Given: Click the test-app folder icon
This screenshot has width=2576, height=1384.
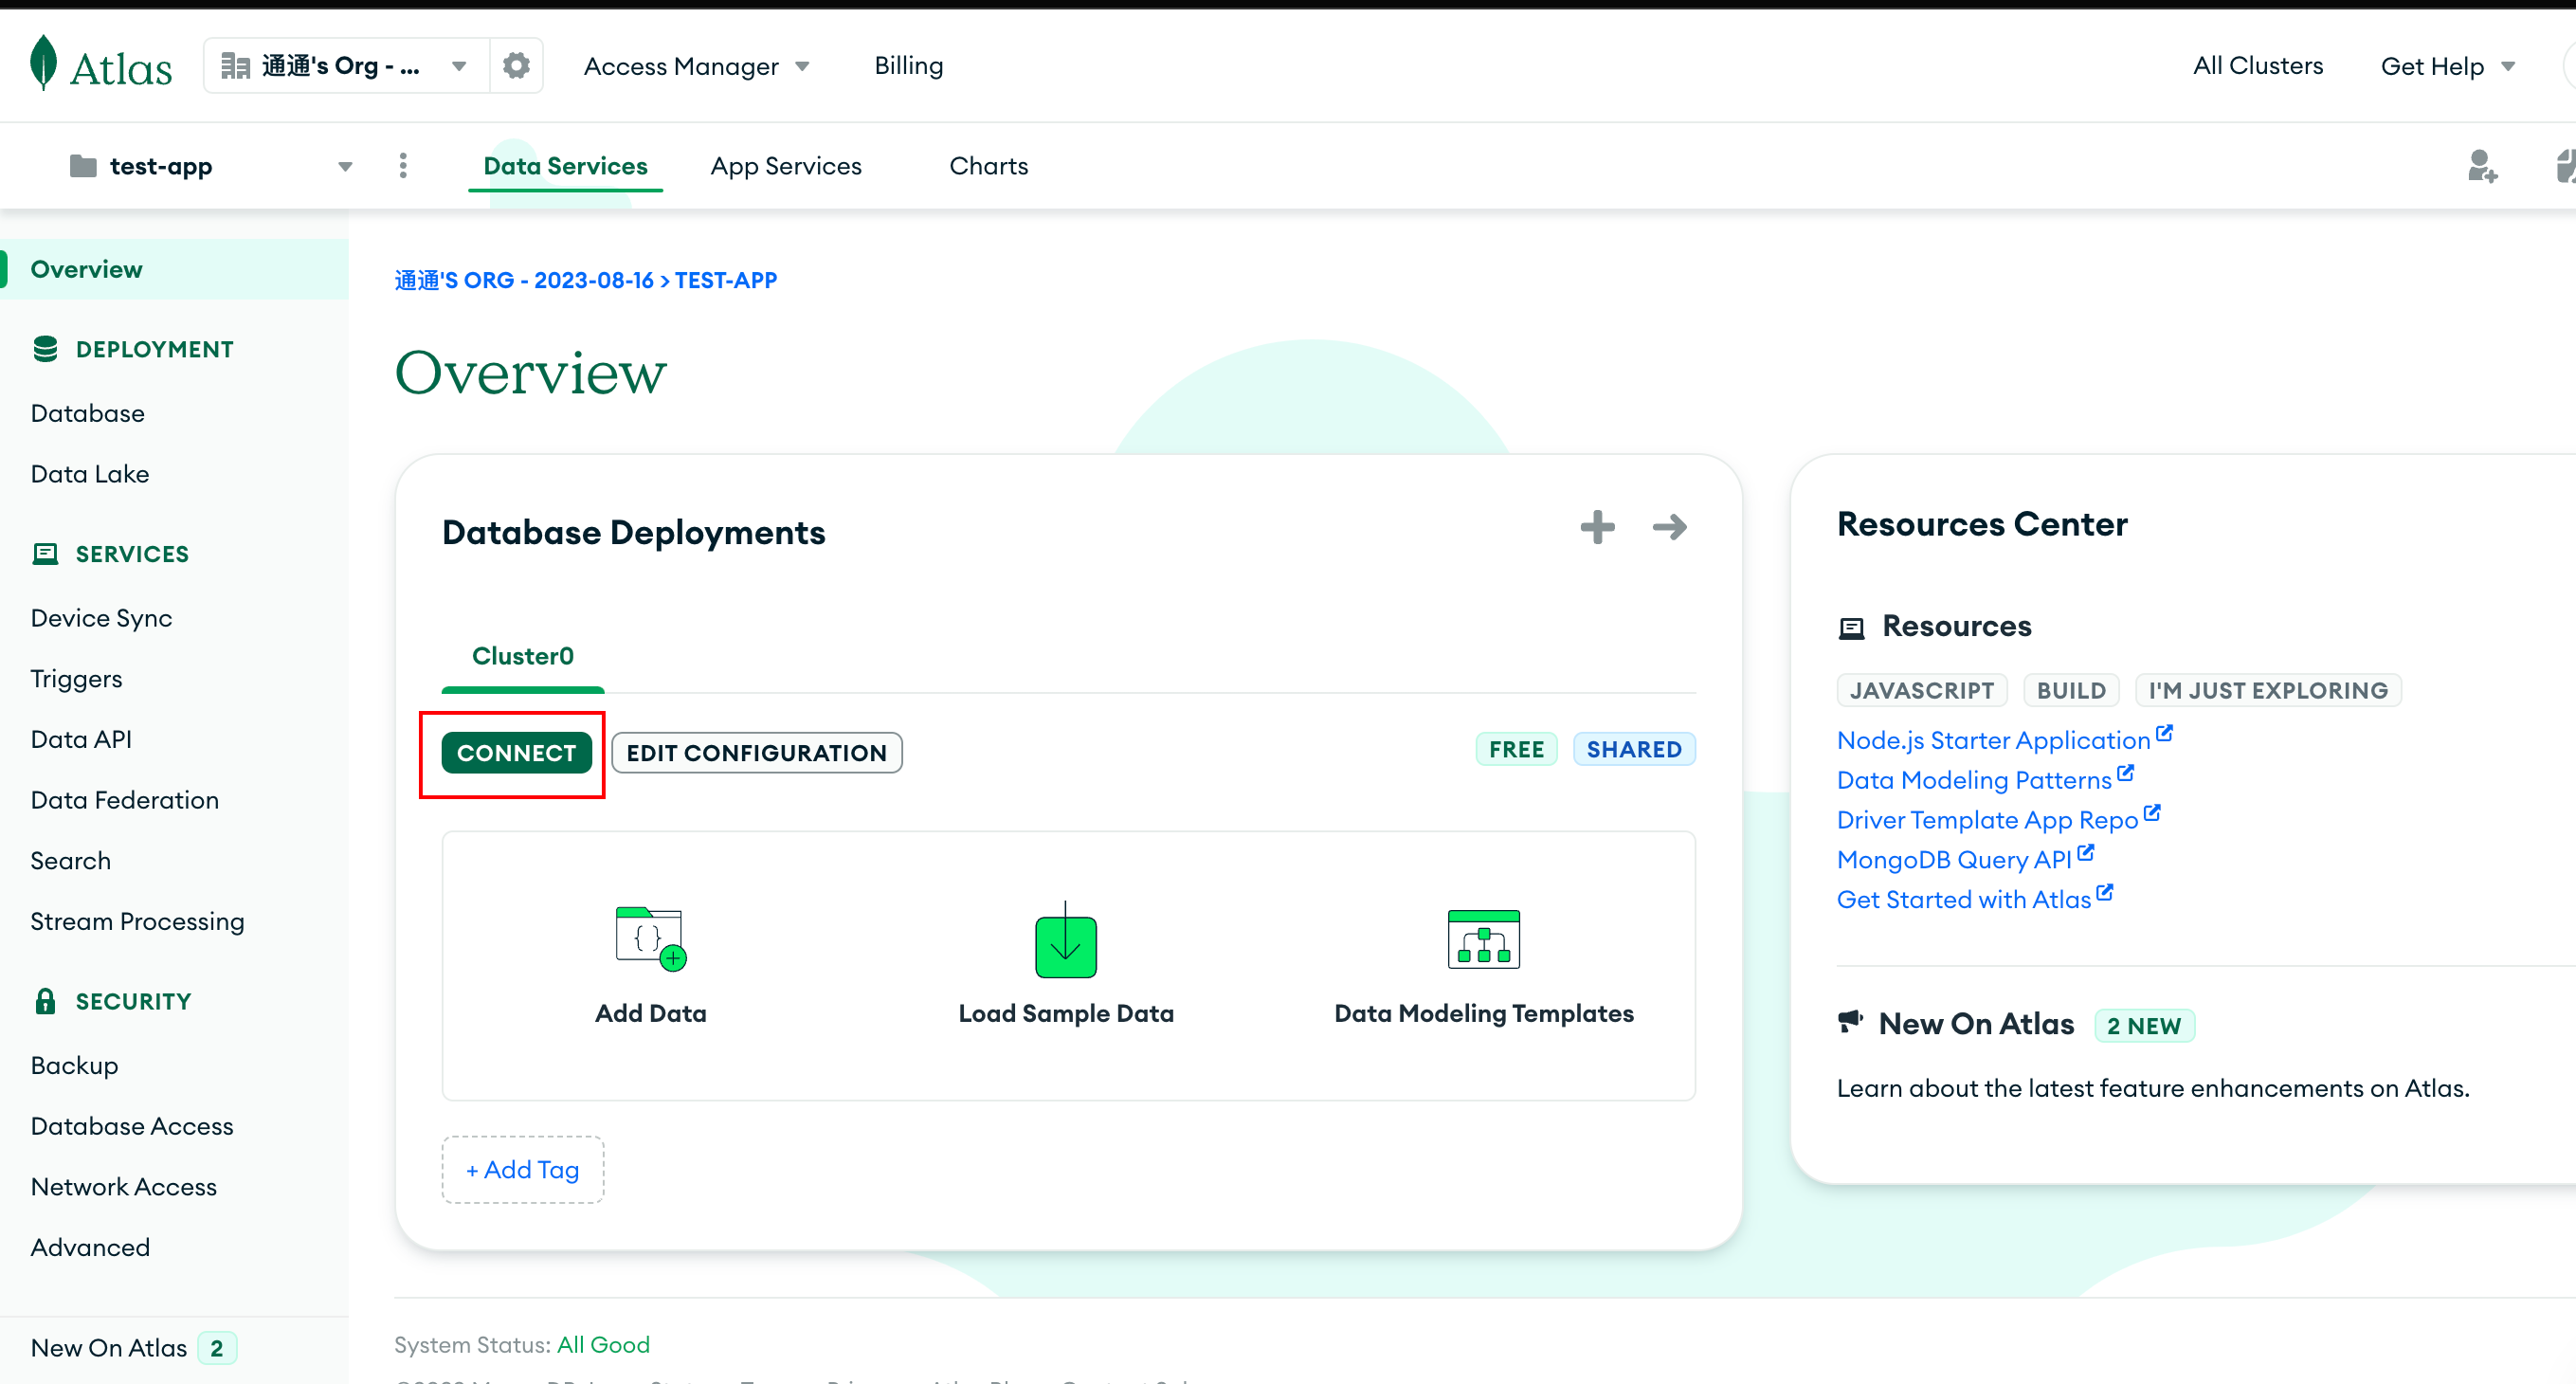Looking at the screenshot, I should click(83, 166).
